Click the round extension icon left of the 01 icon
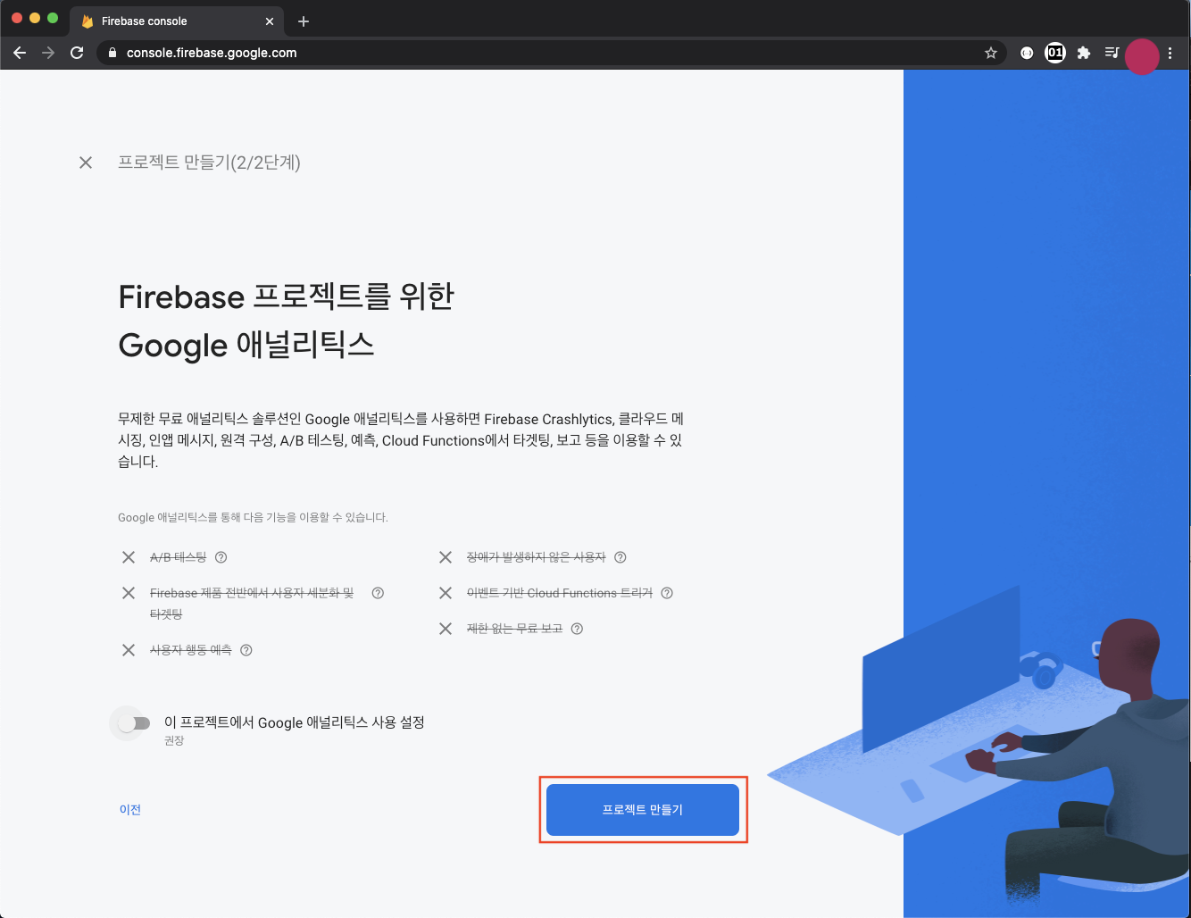The width and height of the screenshot is (1191, 918). (1027, 53)
